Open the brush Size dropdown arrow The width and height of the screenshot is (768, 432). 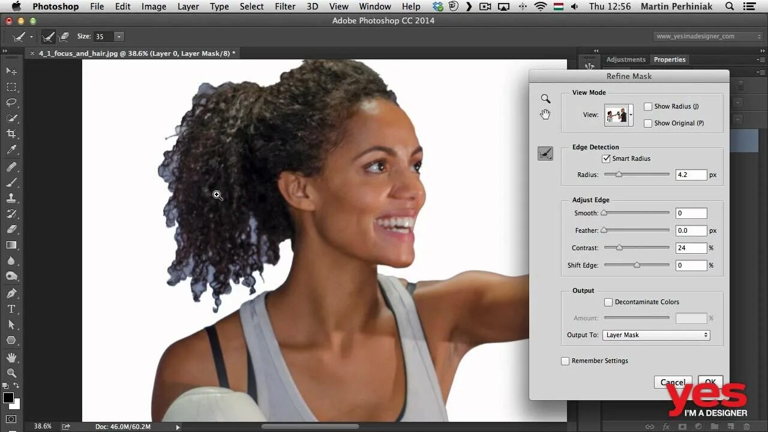pyautogui.click(x=119, y=37)
